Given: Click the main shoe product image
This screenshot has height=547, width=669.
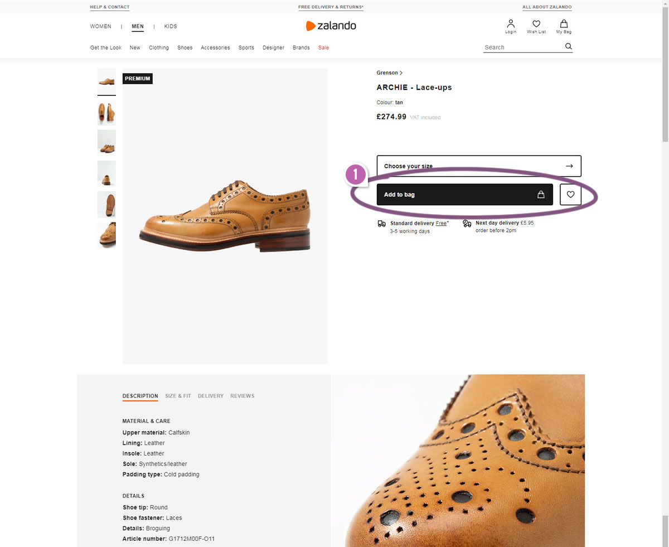Looking at the screenshot, I should tap(225, 217).
